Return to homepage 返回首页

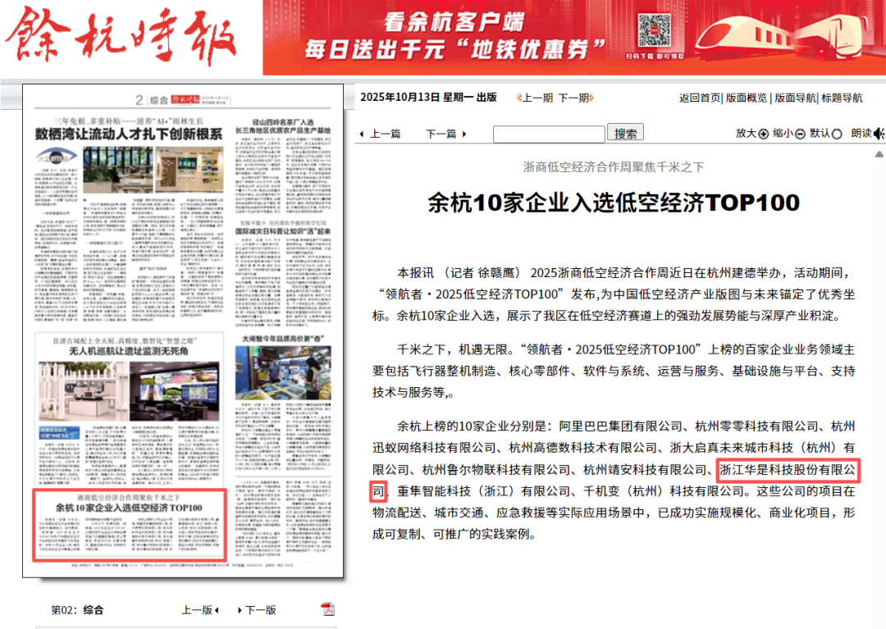pos(700,98)
